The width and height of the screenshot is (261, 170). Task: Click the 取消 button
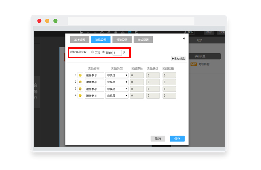tap(158, 138)
